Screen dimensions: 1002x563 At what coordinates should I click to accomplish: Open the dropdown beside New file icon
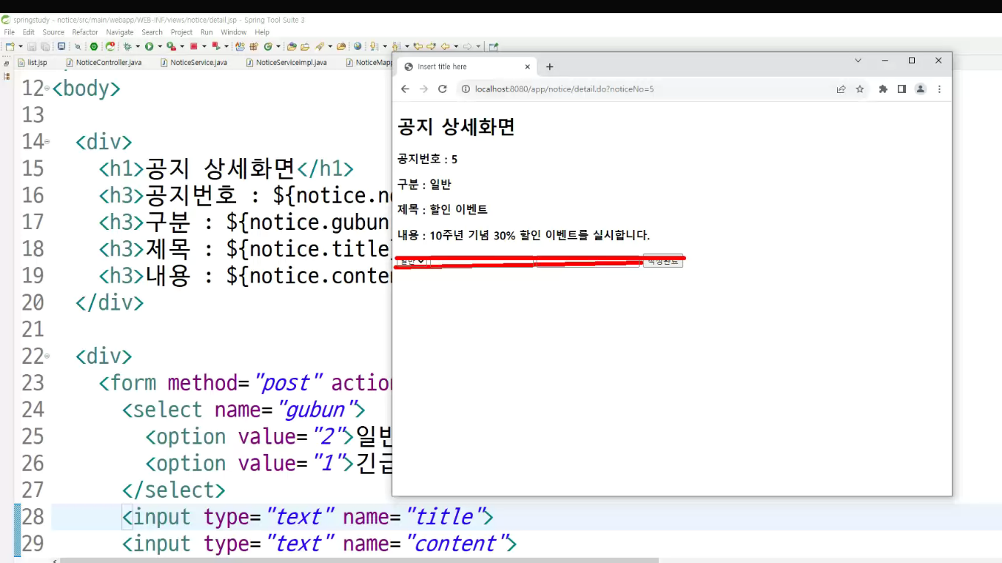tap(21, 46)
